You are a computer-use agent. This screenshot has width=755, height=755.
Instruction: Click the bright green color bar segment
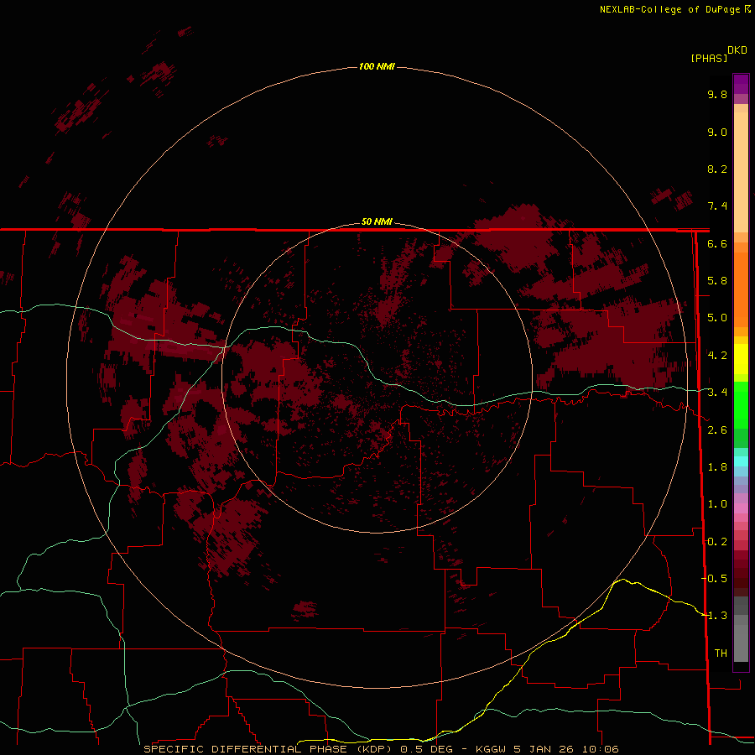[741, 404]
